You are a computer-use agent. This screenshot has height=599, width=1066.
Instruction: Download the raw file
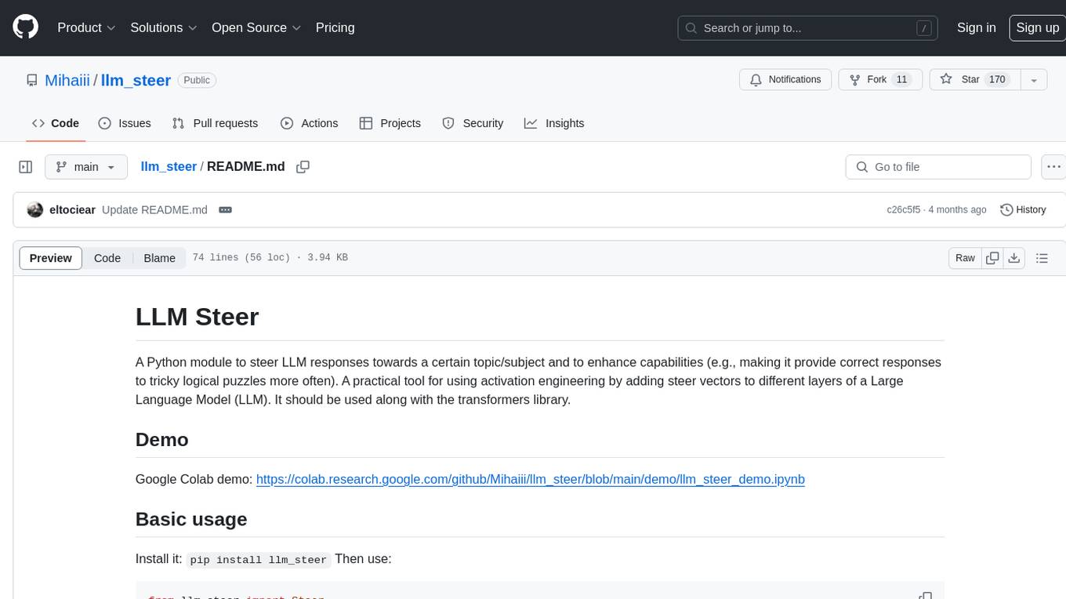tap(1013, 258)
